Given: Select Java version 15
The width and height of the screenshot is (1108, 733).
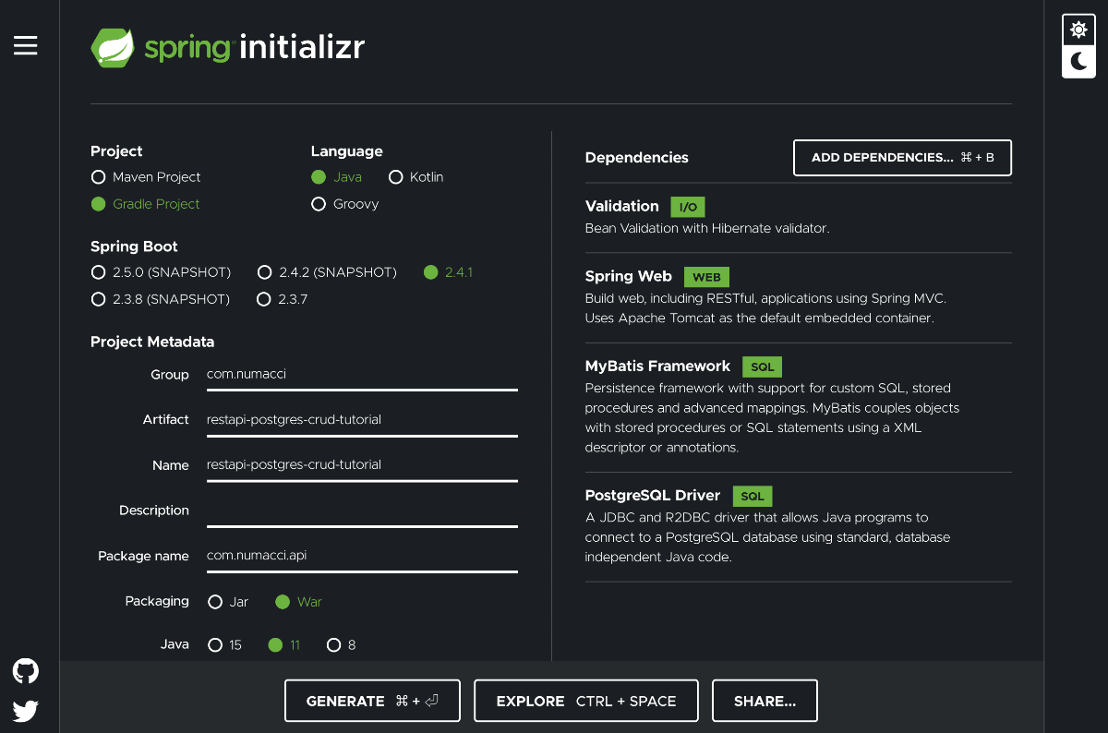Looking at the screenshot, I should coord(225,645).
